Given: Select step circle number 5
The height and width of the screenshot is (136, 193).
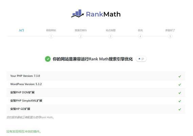Looking at the screenshot, I should [x=170, y=36].
